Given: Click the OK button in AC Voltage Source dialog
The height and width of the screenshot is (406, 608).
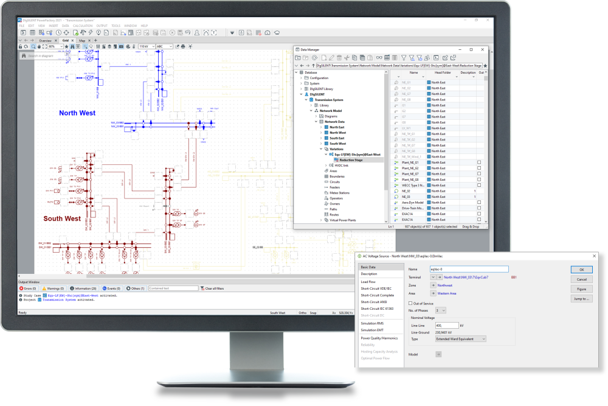Looking at the screenshot, I should (x=582, y=270).
